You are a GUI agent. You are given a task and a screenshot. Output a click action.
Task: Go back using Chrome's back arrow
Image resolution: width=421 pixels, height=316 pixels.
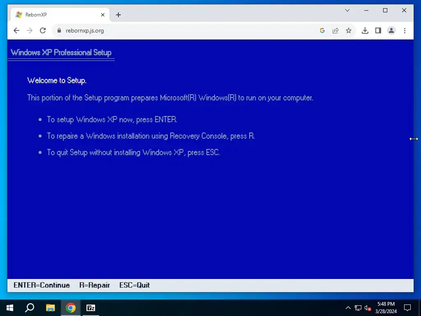tap(16, 30)
